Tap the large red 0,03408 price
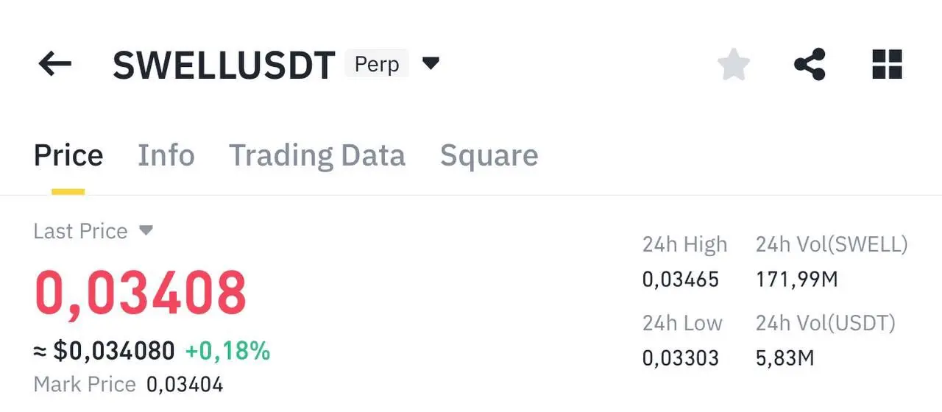Viewport: 942px width, 412px height. click(141, 294)
